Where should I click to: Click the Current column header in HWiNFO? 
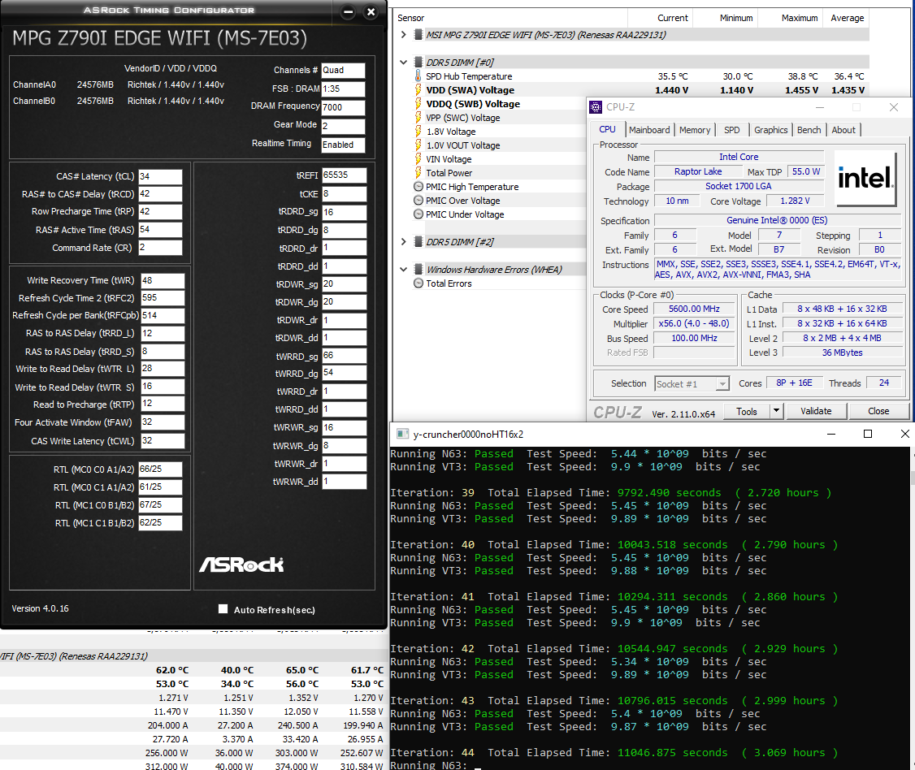pos(661,18)
